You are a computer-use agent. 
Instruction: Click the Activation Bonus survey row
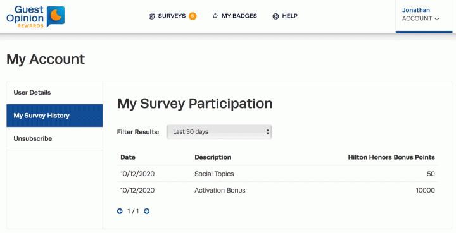point(278,191)
